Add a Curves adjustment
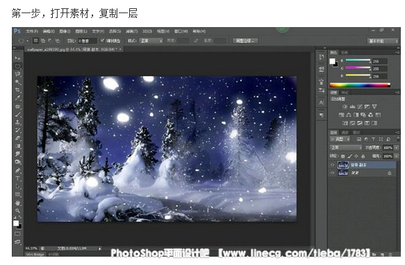The width and height of the screenshot is (405, 265). point(360,107)
